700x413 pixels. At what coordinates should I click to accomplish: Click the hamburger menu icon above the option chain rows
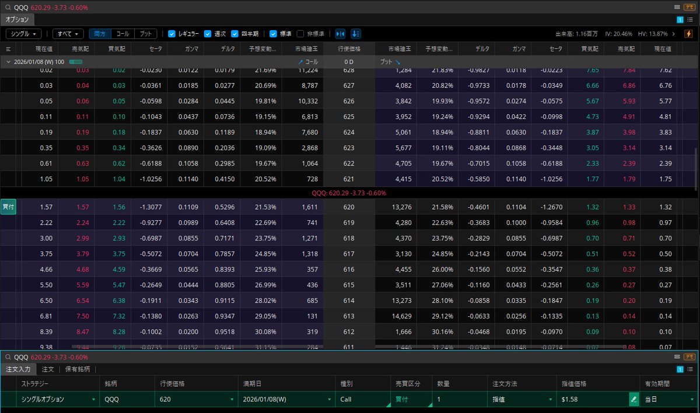tap(7, 48)
